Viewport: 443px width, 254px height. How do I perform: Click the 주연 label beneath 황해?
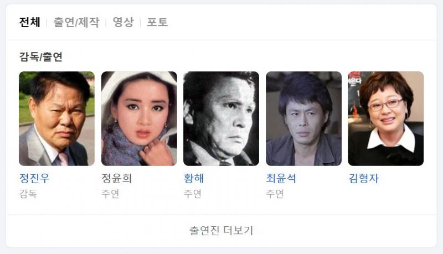coord(192,194)
